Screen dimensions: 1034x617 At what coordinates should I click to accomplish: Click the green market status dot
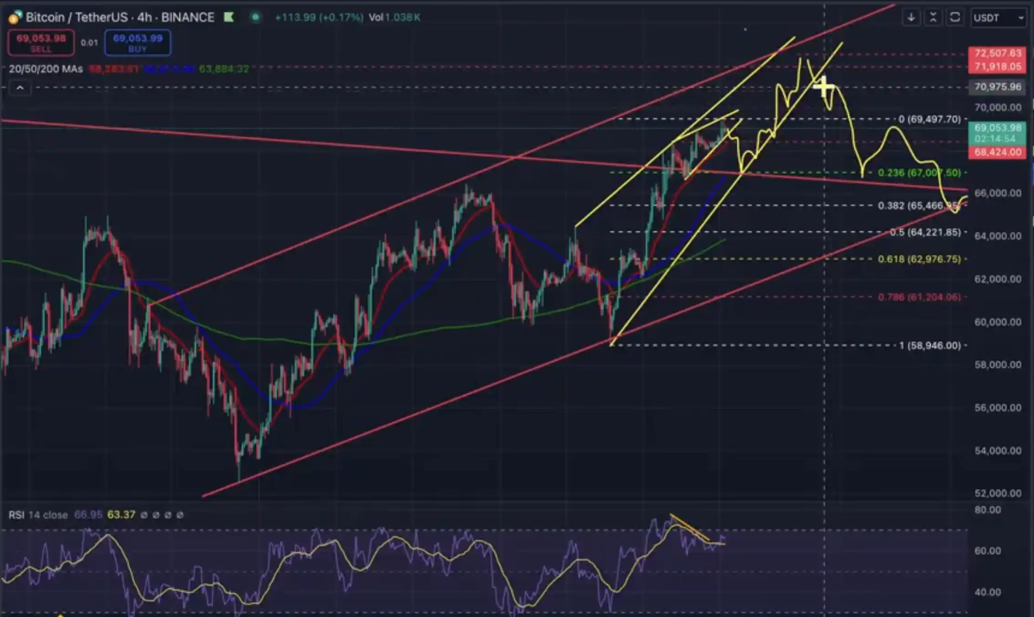pyautogui.click(x=256, y=17)
